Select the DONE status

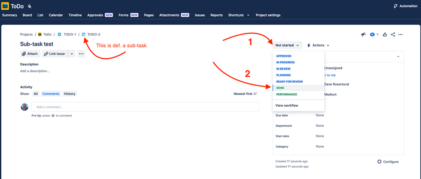pyautogui.click(x=298, y=88)
